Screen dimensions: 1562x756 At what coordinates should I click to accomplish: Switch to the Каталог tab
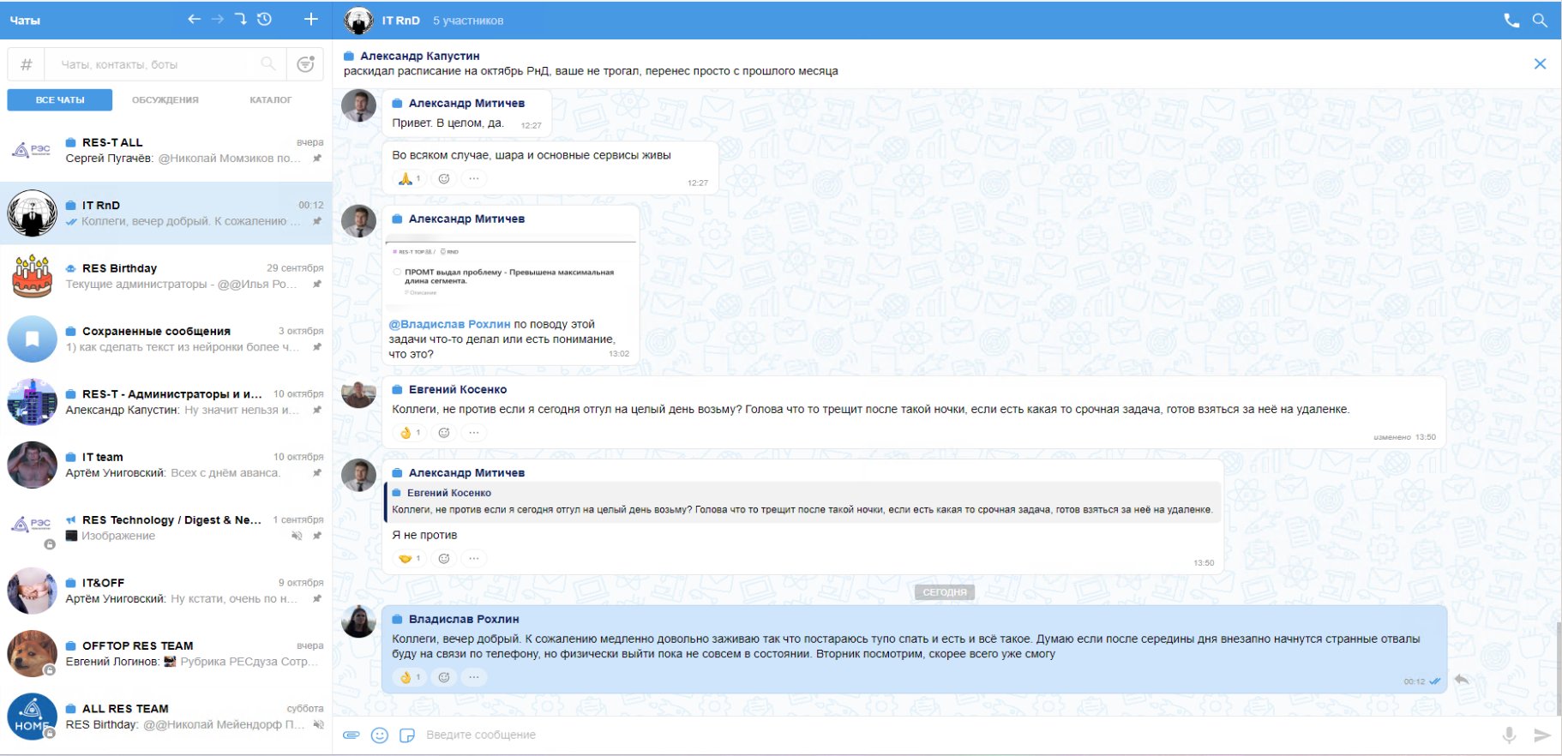pos(270,100)
